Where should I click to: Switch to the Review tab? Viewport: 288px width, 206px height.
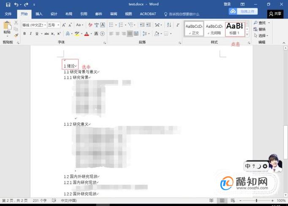pyautogui.click(x=114, y=14)
